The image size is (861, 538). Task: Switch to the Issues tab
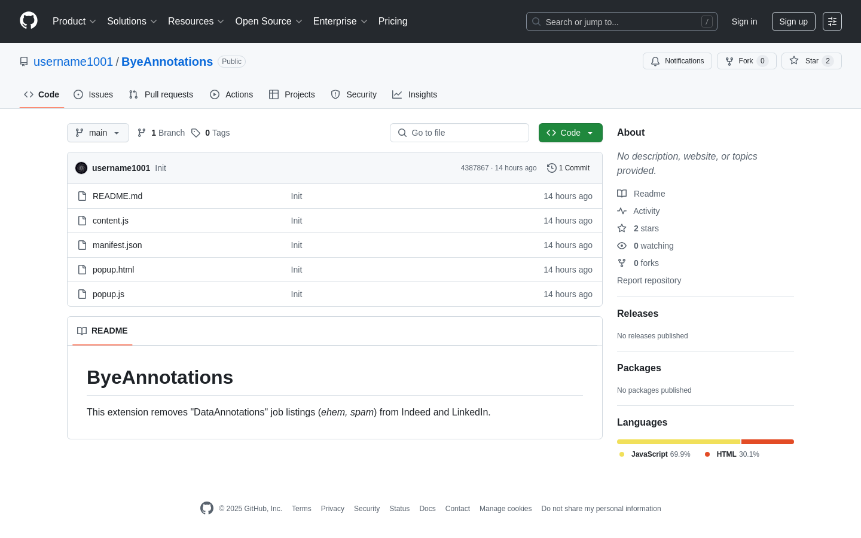(x=93, y=94)
